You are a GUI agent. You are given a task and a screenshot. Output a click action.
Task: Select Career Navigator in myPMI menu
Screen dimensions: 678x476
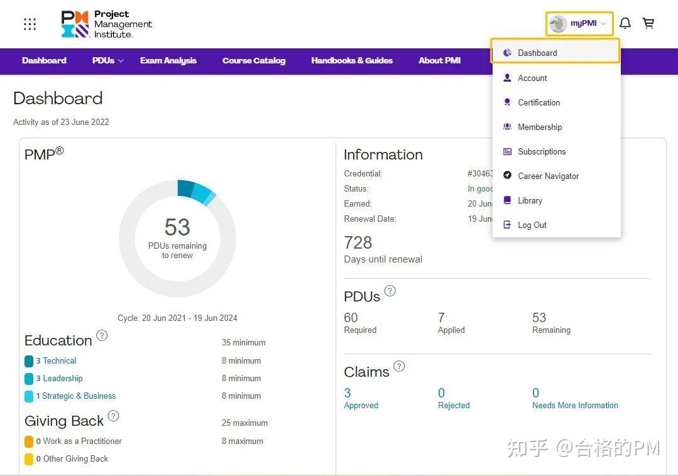[x=556, y=176]
